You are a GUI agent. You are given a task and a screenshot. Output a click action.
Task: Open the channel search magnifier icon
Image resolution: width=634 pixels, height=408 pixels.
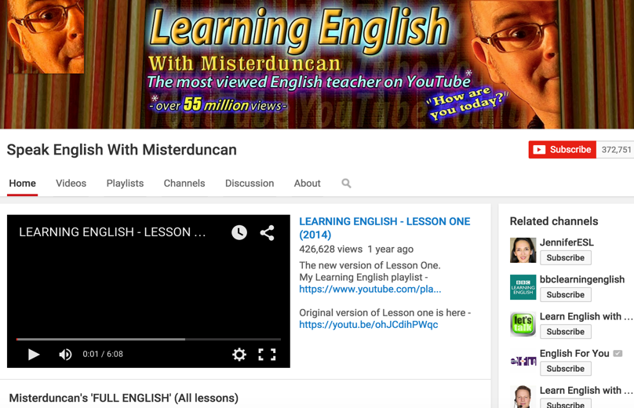pyautogui.click(x=346, y=183)
